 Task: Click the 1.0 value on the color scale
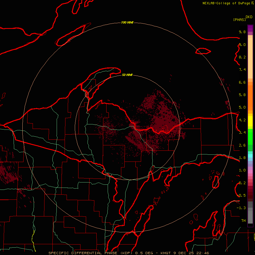pos(242,170)
